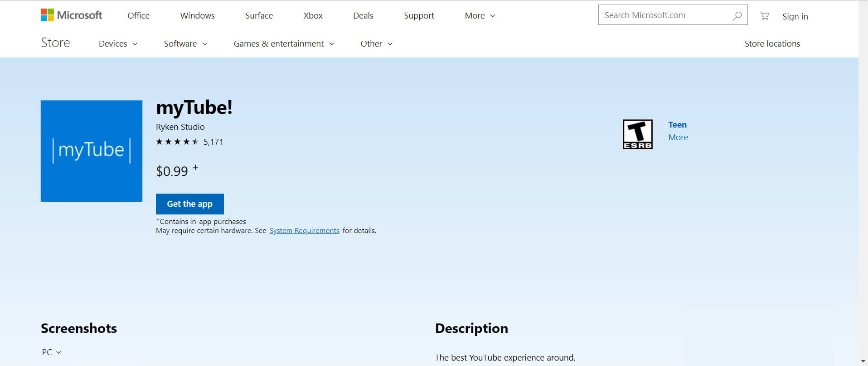868x366 pixels.
Task: Expand the Games & entertainment dropdown
Action: [284, 43]
